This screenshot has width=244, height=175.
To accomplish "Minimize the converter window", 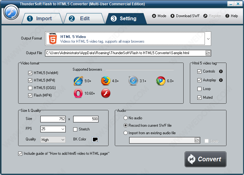I will 231,4.
